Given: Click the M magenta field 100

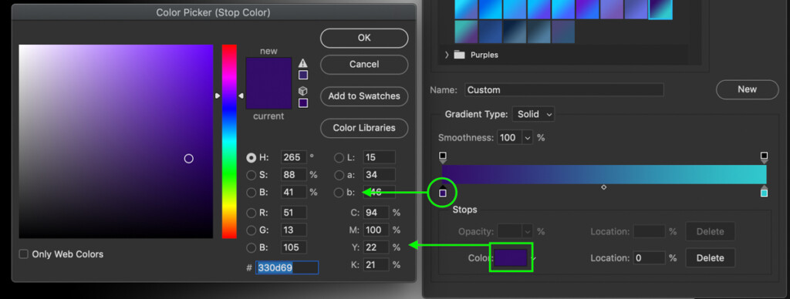Looking at the screenshot, I should [376, 230].
